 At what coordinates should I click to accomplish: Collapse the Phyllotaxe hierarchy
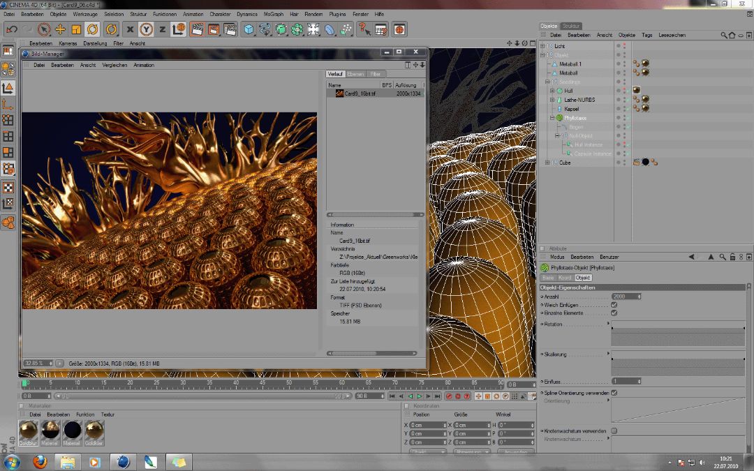tap(552, 117)
